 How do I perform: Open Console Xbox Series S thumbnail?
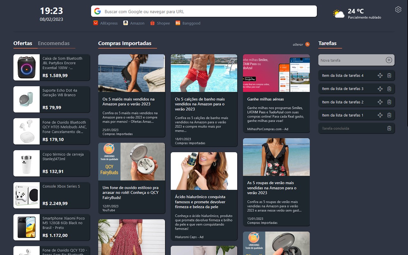click(x=26, y=195)
